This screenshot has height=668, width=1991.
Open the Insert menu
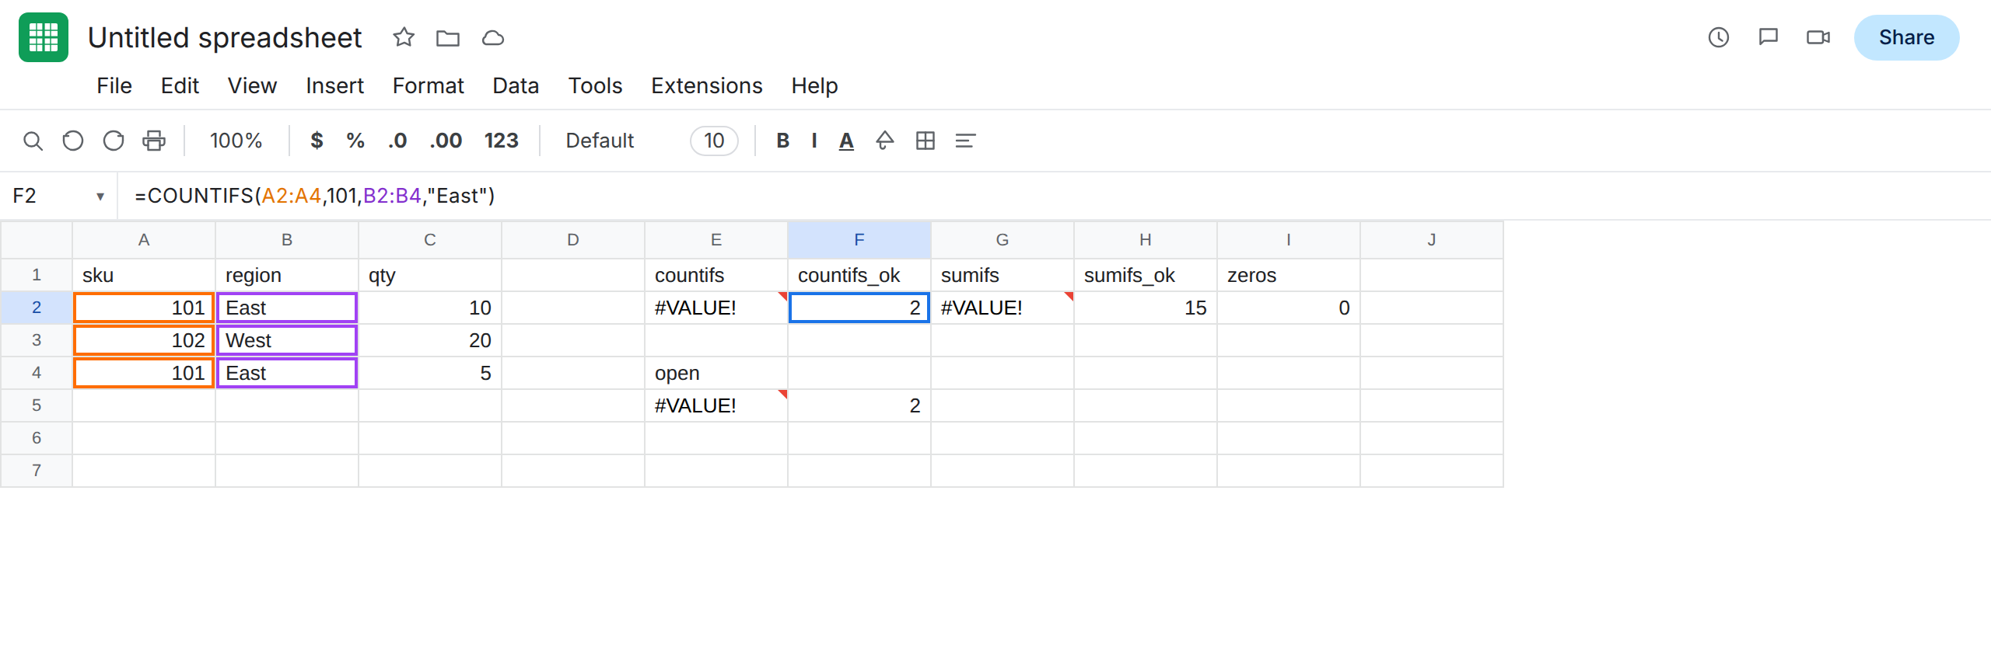pos(334,85)
